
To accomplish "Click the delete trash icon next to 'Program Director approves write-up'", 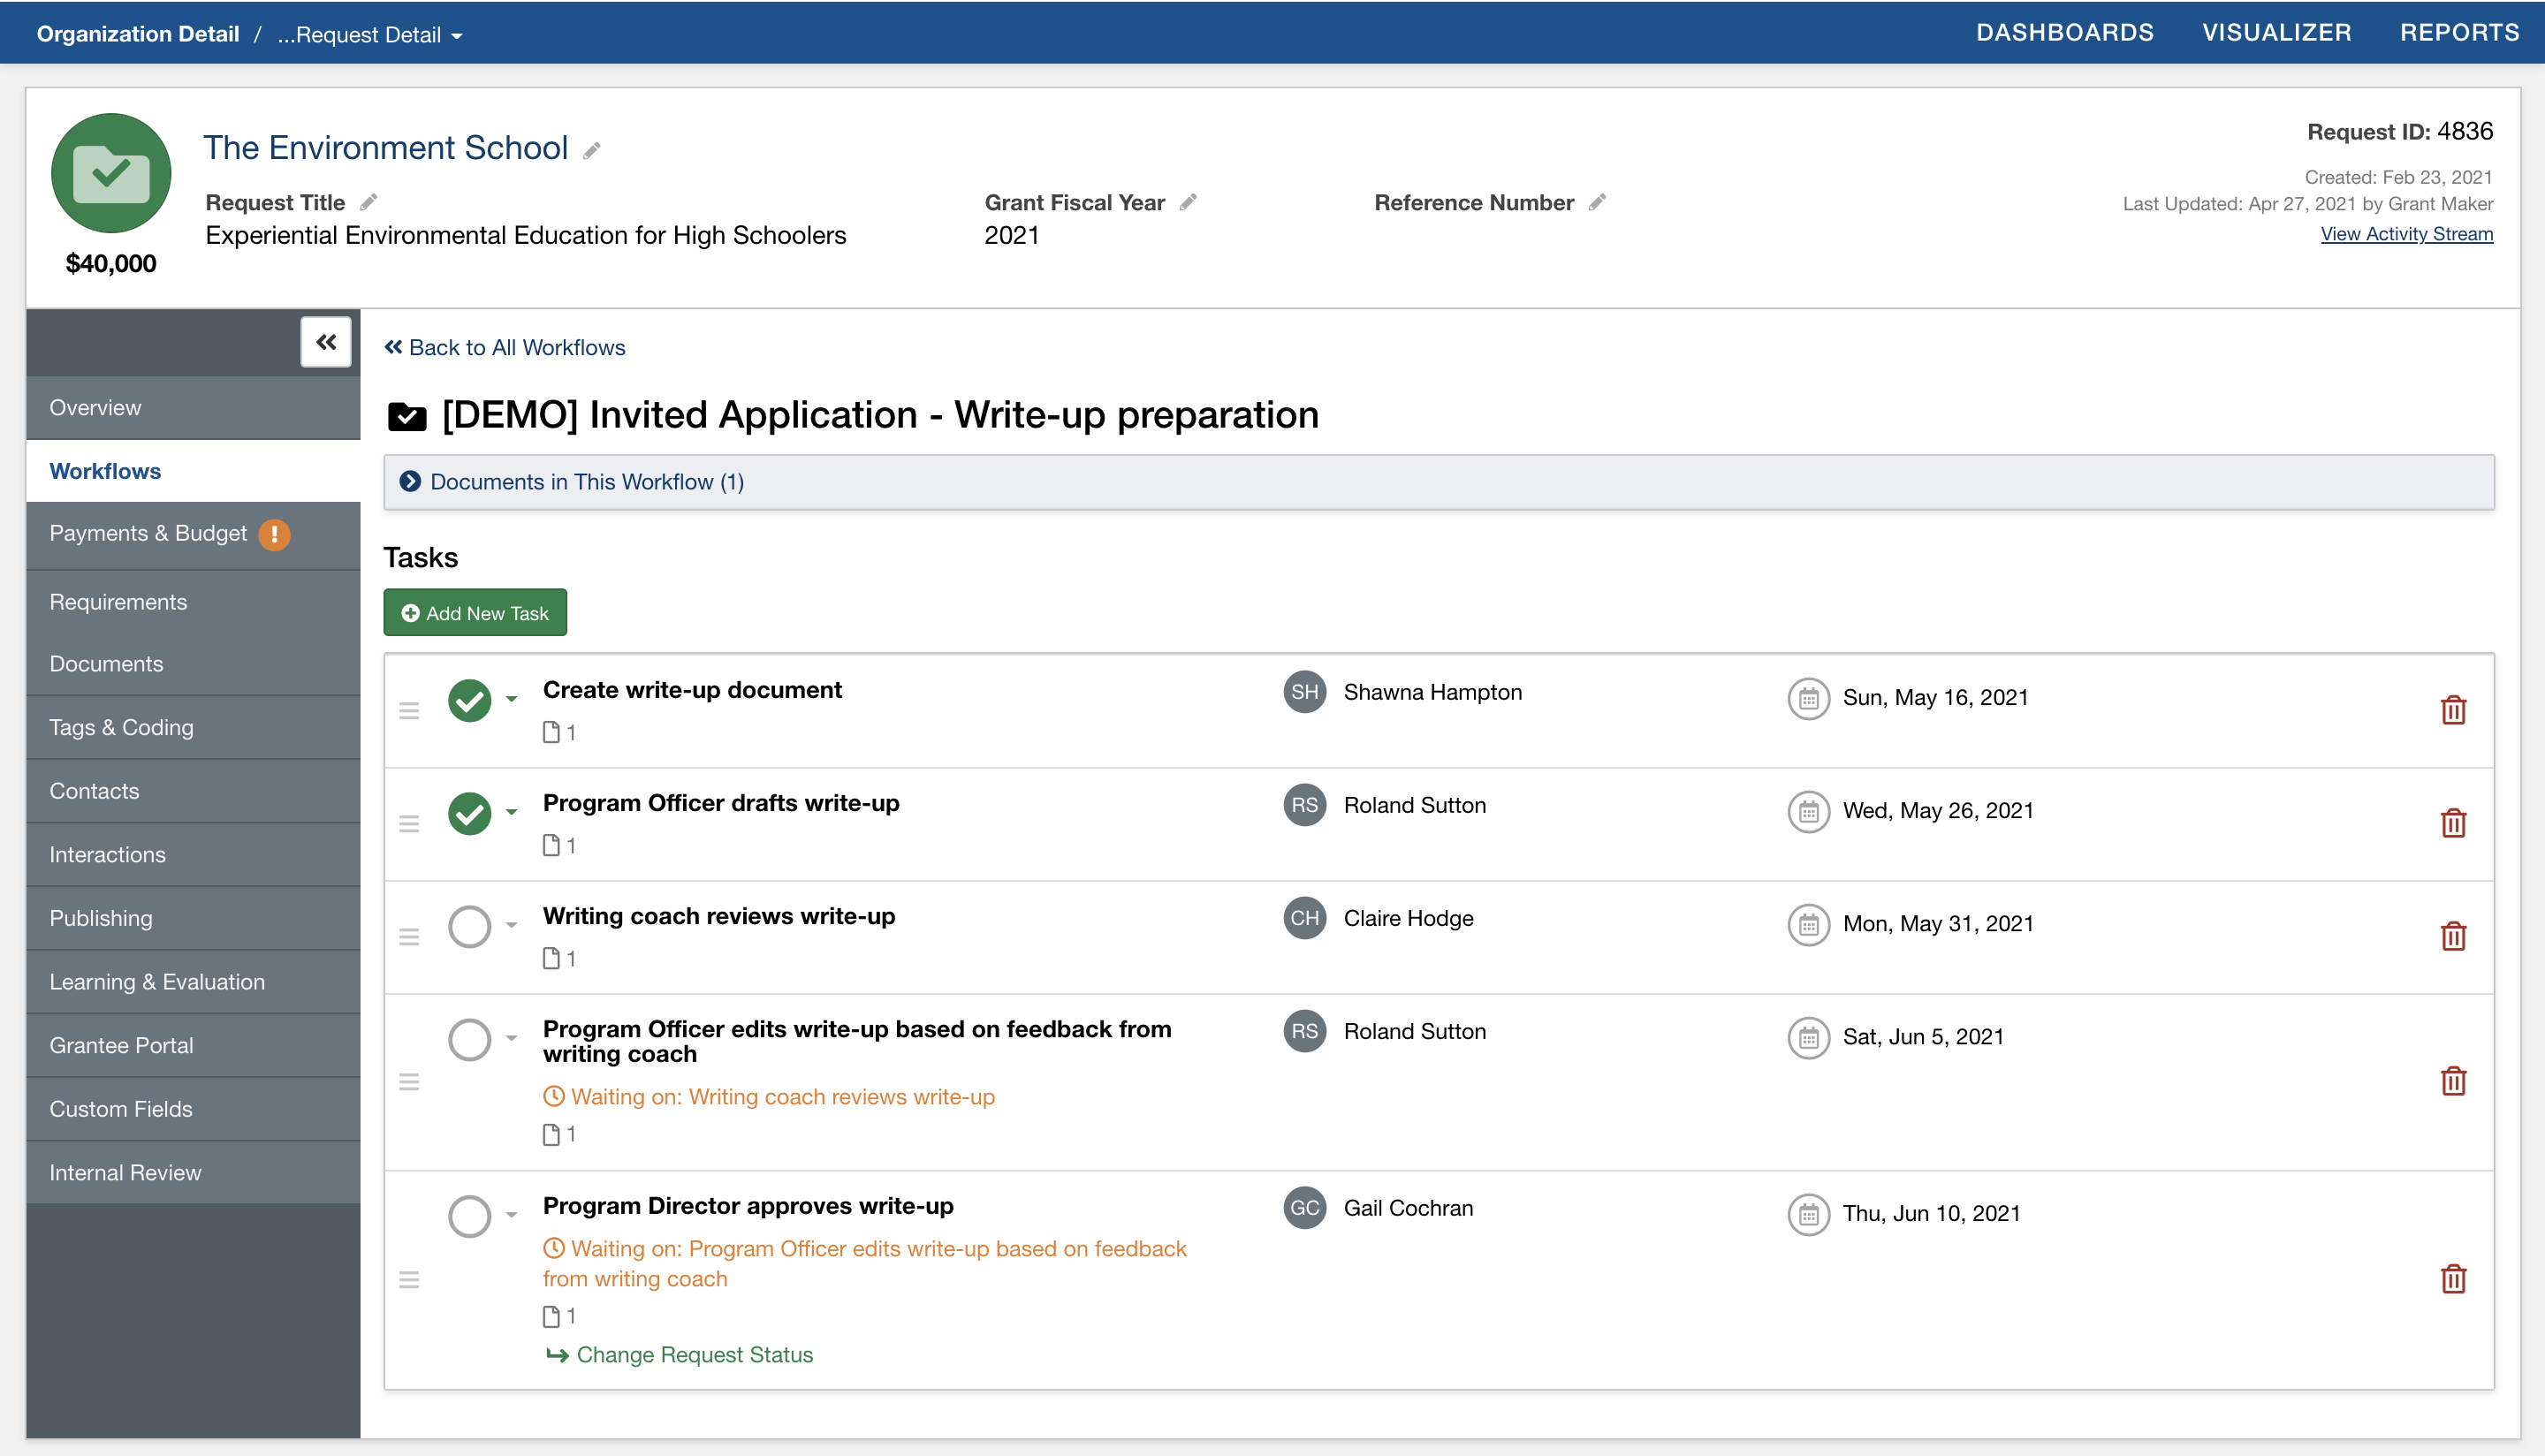I will pyautogui.click(x=2454, y=1278).
